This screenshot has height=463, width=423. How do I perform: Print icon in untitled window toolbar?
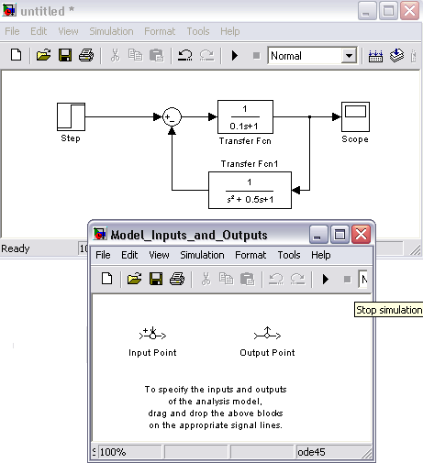click(86, 55)
